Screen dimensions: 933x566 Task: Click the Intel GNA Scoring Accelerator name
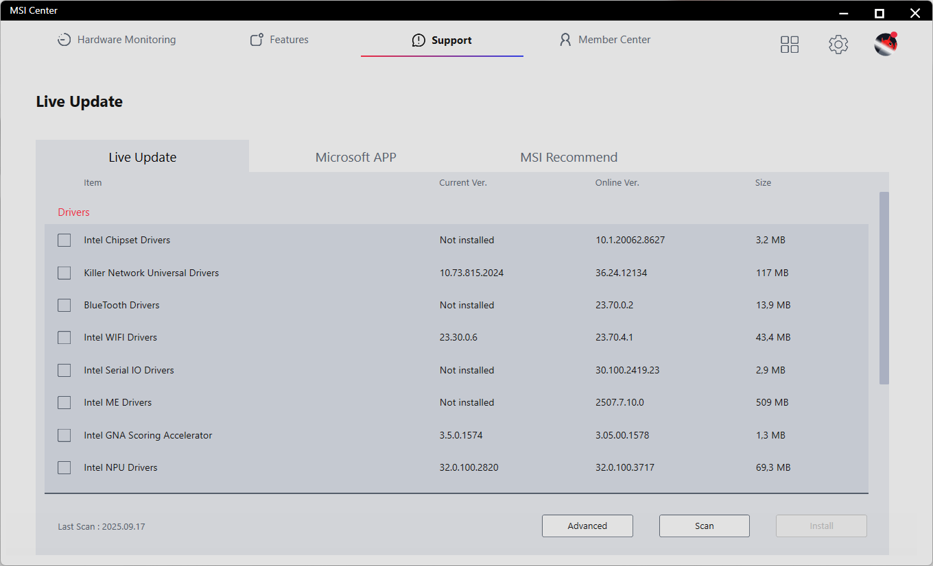pos(148,435)
